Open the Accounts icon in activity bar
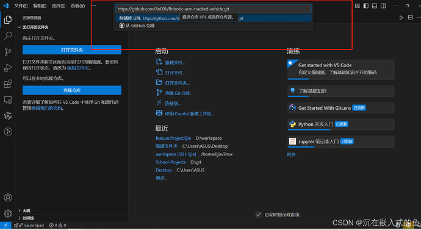This screenshot has width=421, height=230. tap(8, 198)
